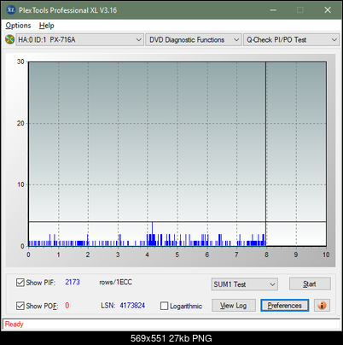The width and height of the screenshot is (343, 345).
Task: Click the orange info icon button
Action: click(322, 306)
